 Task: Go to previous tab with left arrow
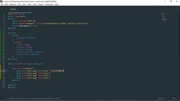pos(3,9)
